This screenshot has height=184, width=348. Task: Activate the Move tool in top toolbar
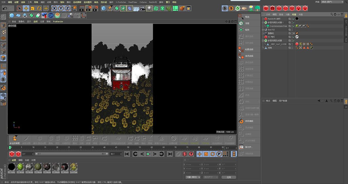26,8
